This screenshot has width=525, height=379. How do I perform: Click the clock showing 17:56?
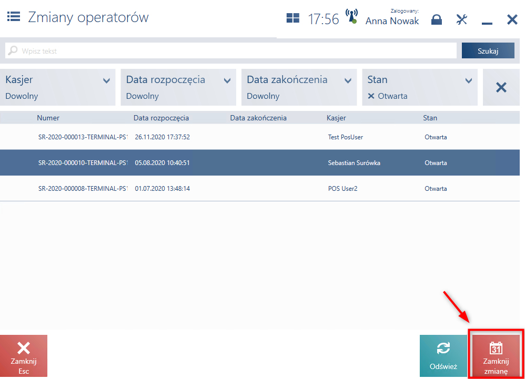[x=323, y=19]
